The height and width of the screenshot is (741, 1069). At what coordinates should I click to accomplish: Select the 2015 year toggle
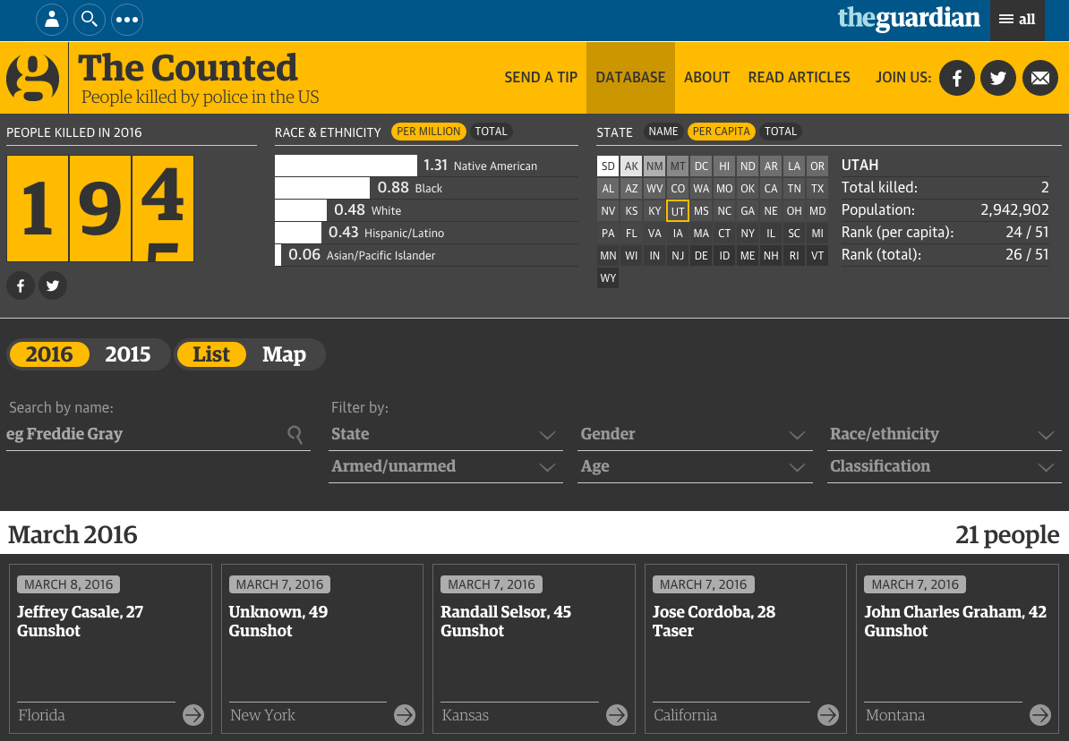coord(127,354)
